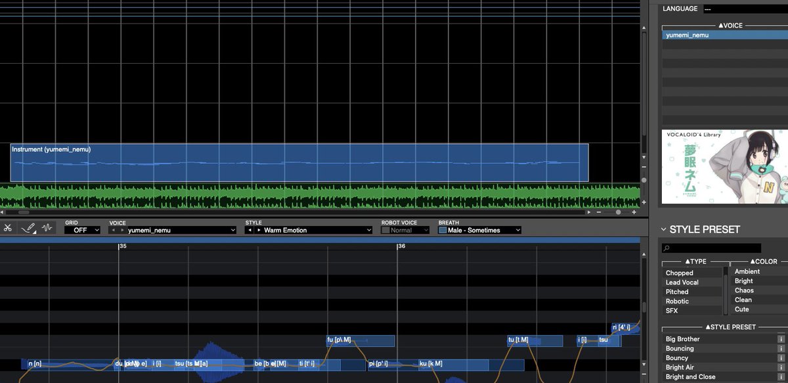Click the track horizontal zoom in plus
788x383 pixels.
[634, 213]
